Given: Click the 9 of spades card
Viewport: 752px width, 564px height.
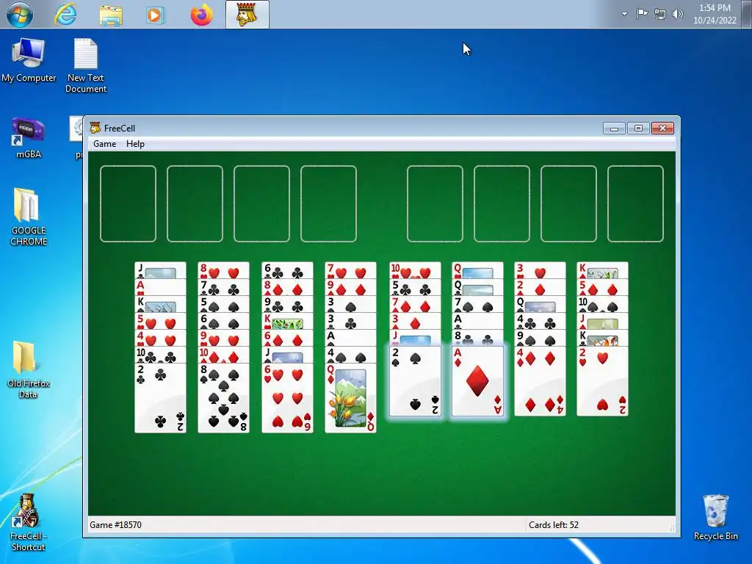Looking at the screenshot, I should pyautogui.click(x=540, y=338).
